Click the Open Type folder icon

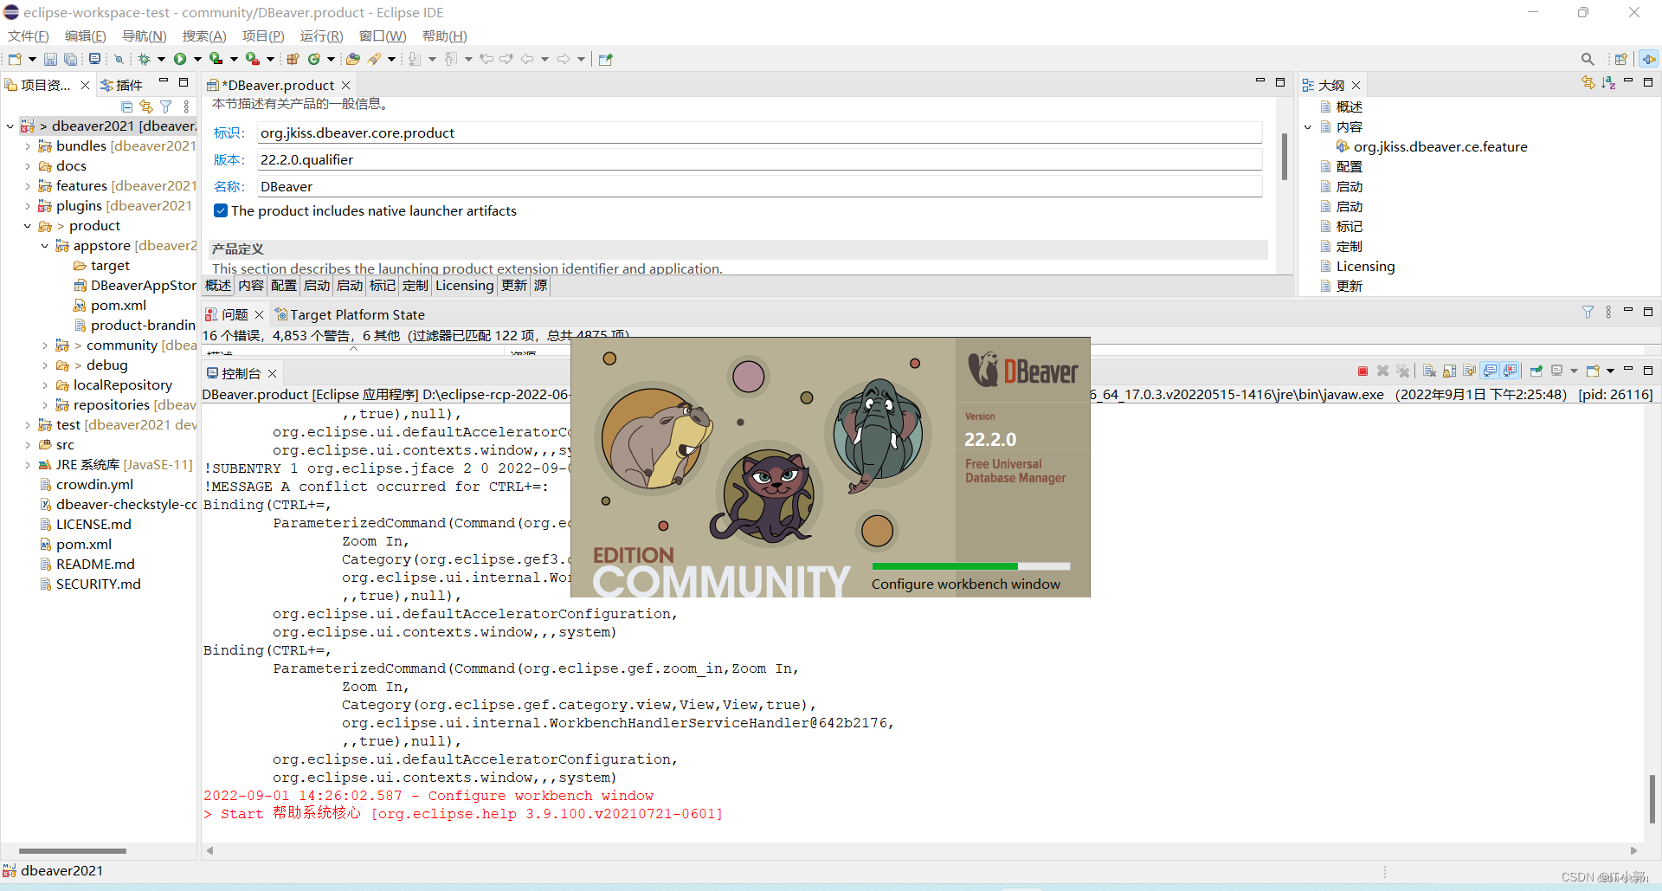(x=353, y=59)
